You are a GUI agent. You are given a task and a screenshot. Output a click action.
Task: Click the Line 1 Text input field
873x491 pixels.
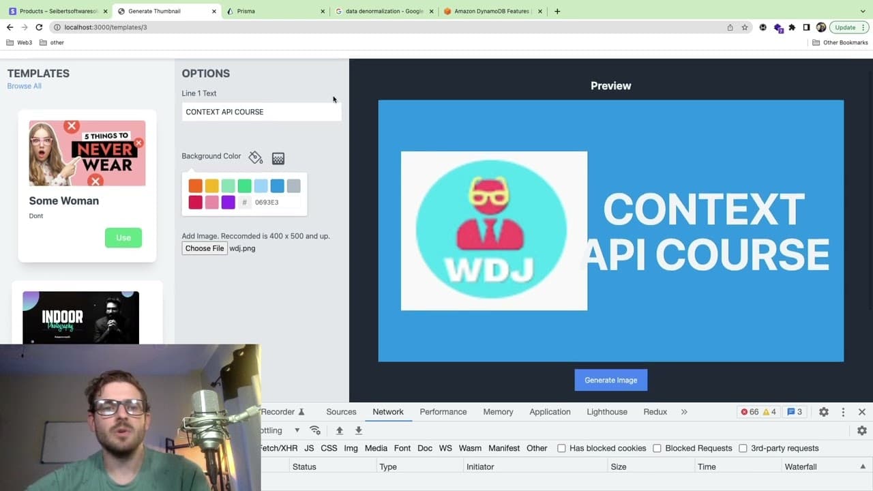click(x=261, y=112)
